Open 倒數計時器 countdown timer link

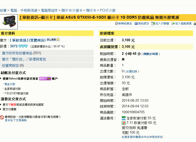click(151, 54)
